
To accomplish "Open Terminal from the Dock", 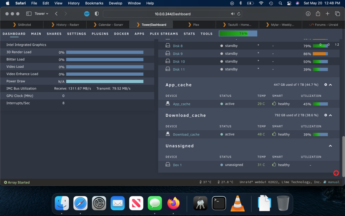I will coord(219,203).
